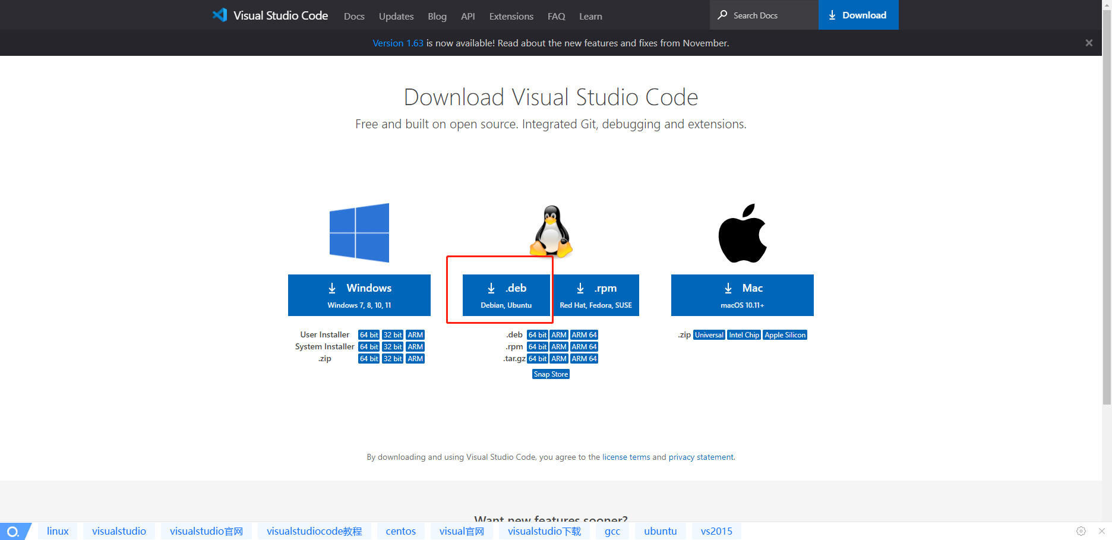Select Linux .deb ARM
Viewport: 1112px width, 540px height.
[x=559, y=335]
